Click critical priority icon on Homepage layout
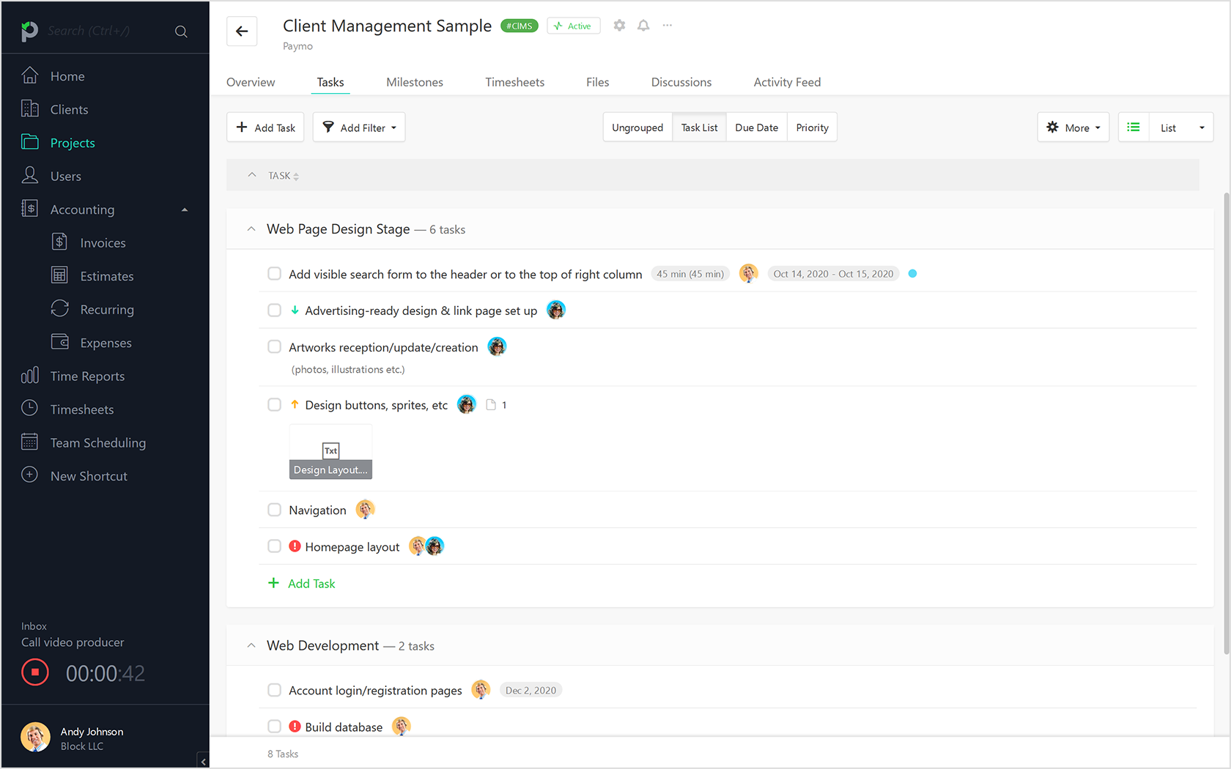This screenshot has height=769, width=1231. (x=295, y=546)
